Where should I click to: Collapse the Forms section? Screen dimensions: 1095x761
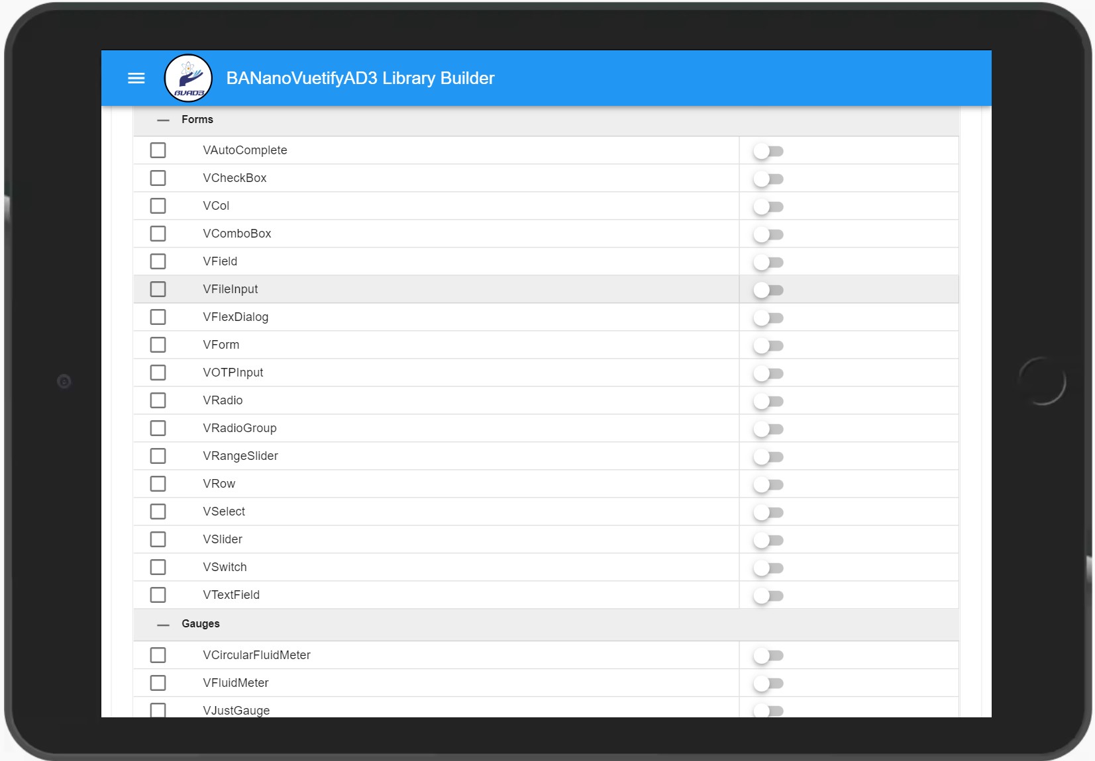(x=162, y=120)
